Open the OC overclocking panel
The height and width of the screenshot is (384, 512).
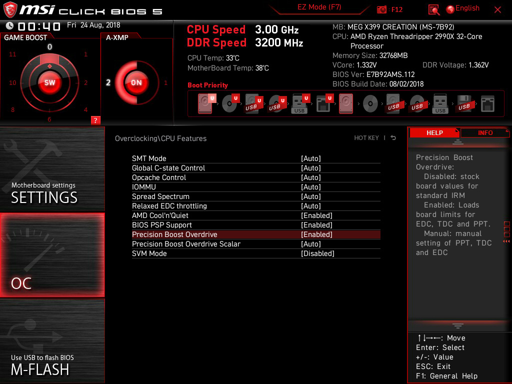tap(52, 255)
